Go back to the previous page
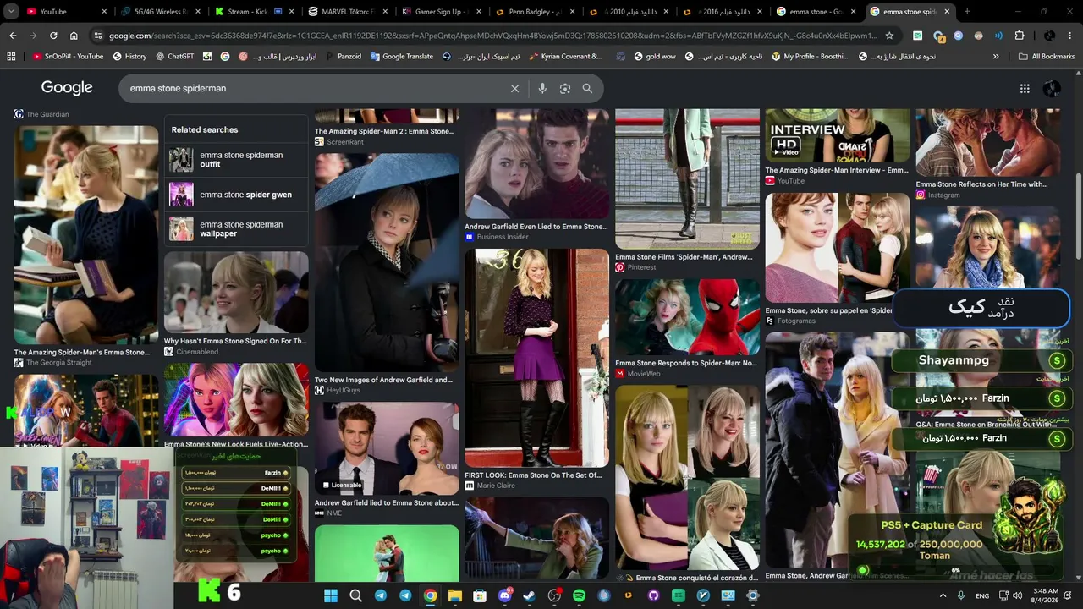The height and width of the screenshot is (609, 1083). (13, 36)
